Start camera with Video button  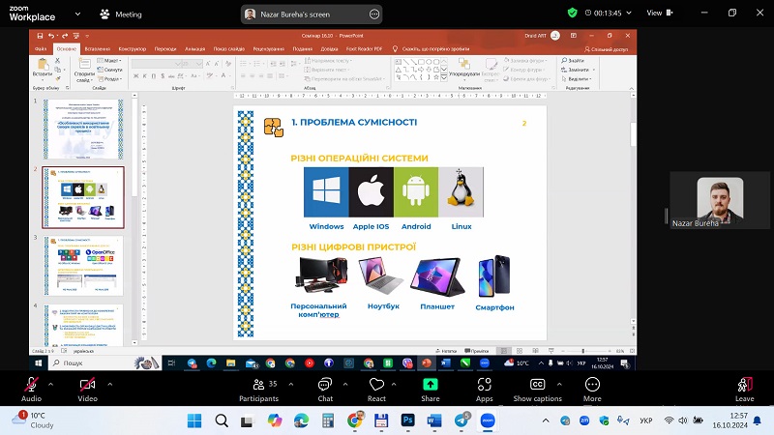(x=87, y=390)
